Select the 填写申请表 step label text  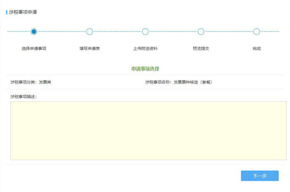pyautogui.click(x=89, y=48)
